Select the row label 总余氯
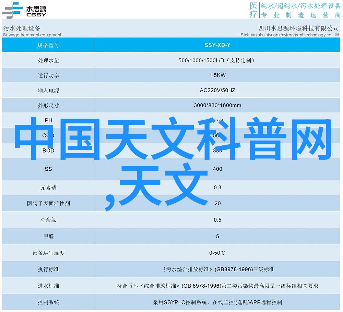The width and height of the screenshot is (343, 312). tap(48, 220)
